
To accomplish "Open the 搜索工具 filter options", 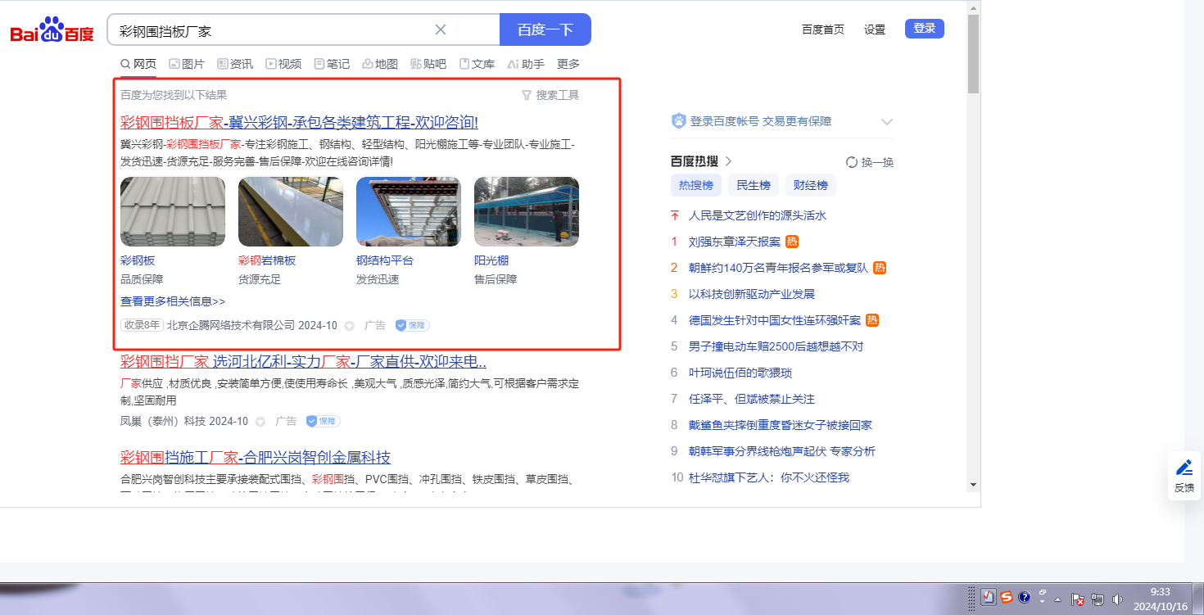I will click(550, 95).
